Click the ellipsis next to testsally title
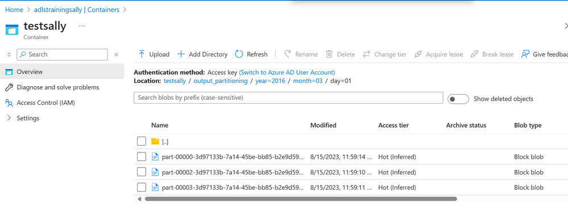This screenshot has width=568, height=221. 82,26
